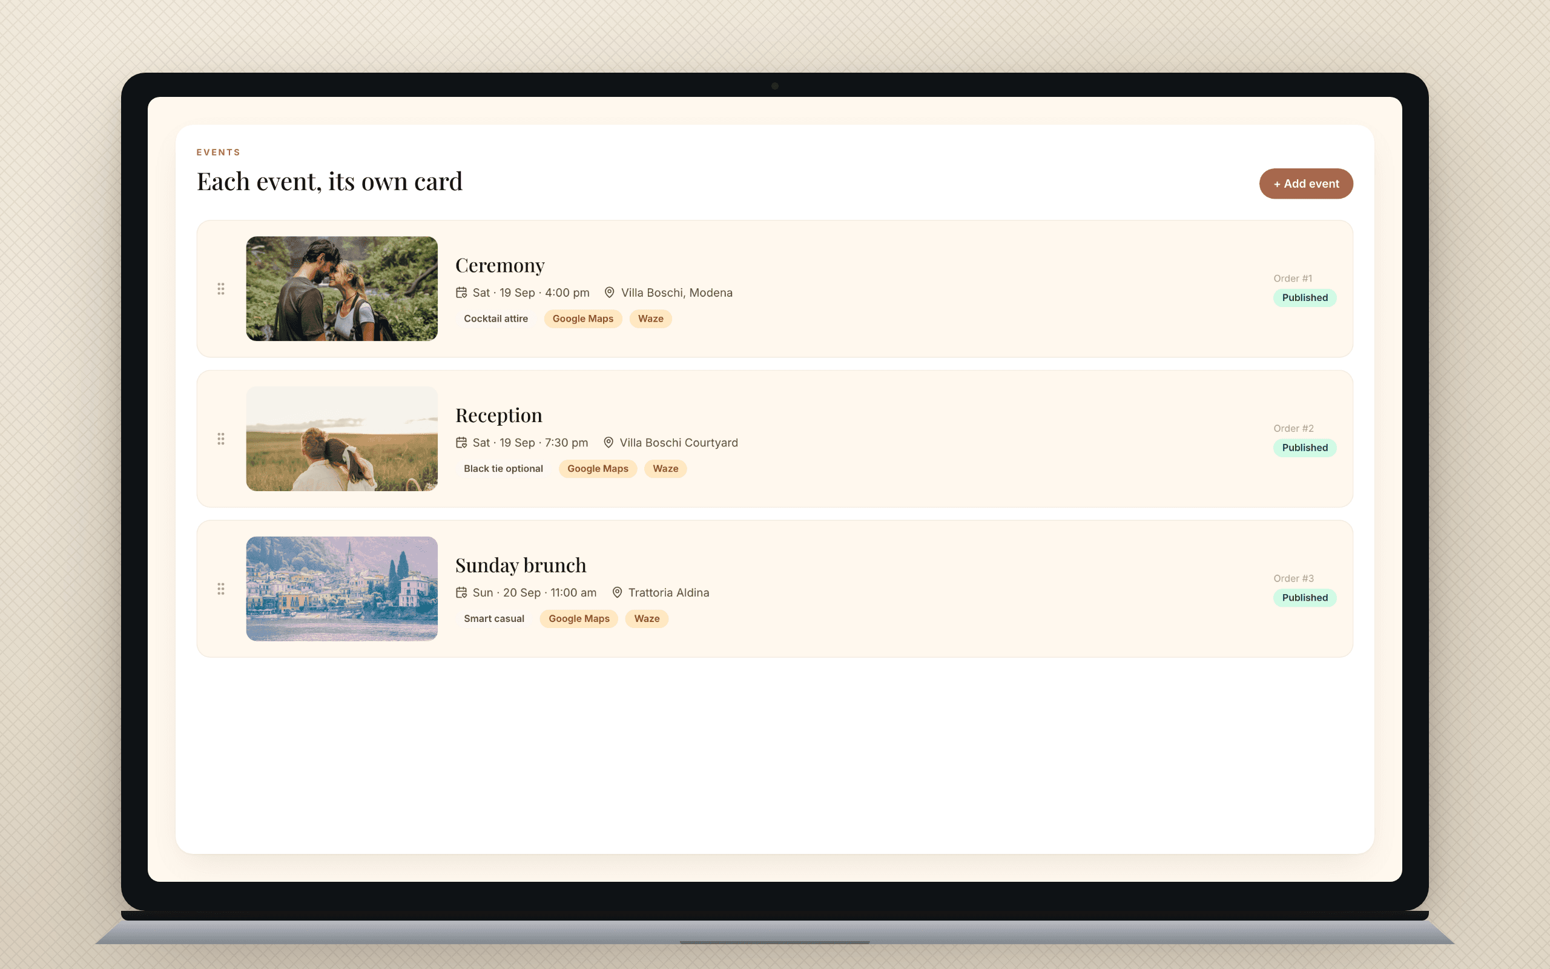Click the Sunday brunch drag handle
This screenshot has height=969, width=1550.
click(221, 589)
